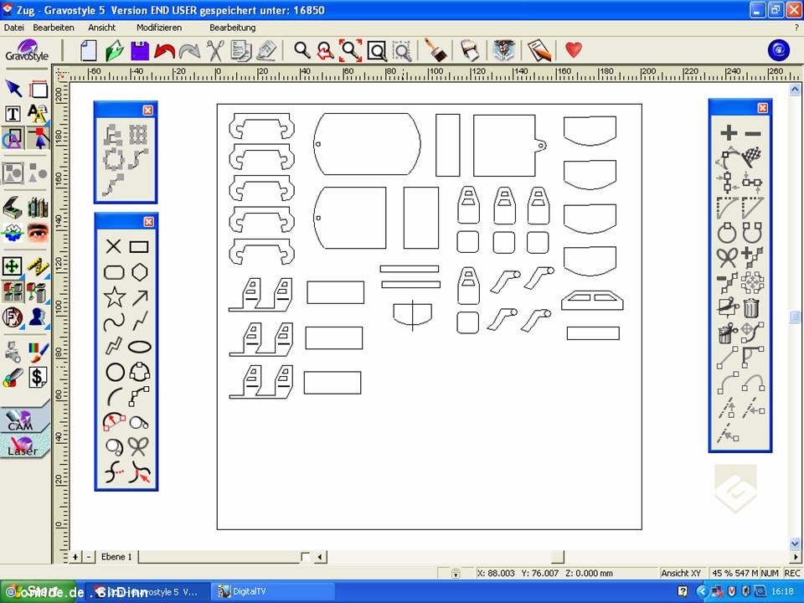Cut the selection with the top toolbar scissors icon
This screenshot has width=804, height=603.
point(215,51)
